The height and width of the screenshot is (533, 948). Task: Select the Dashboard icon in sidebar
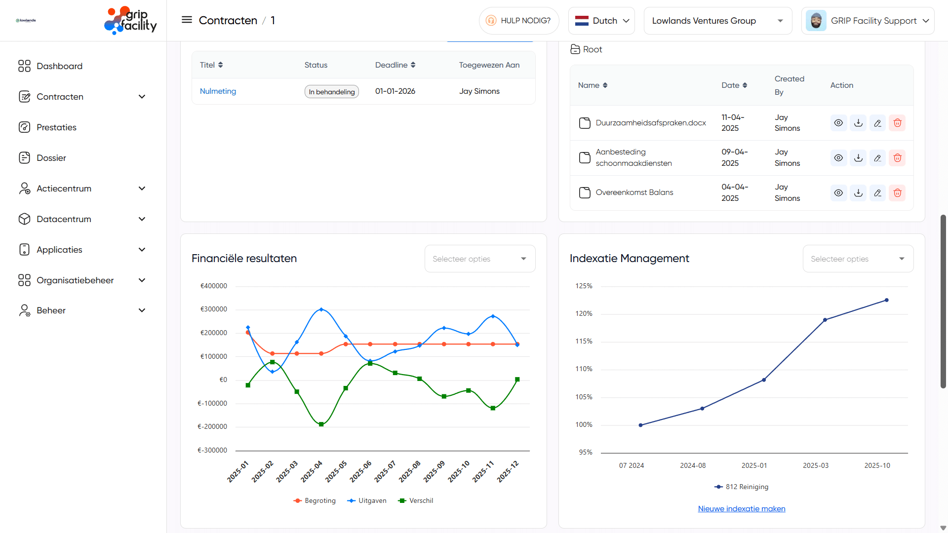[x=25, y=66]
